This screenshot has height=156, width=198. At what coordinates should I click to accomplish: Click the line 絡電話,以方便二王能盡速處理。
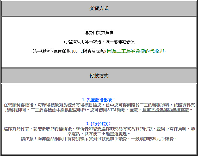pos(99,134)
